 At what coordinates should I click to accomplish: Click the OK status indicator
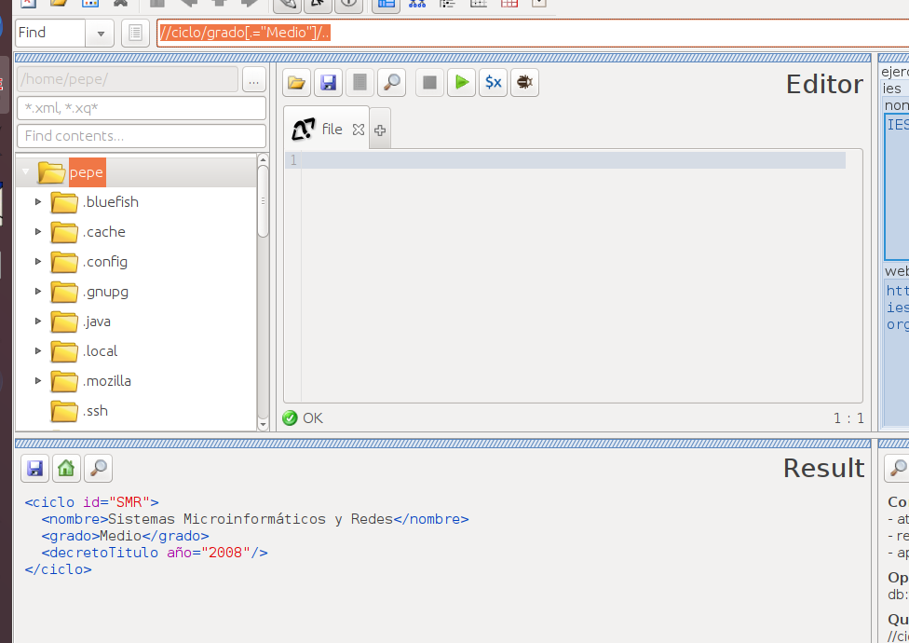click(x=303, y=418)
